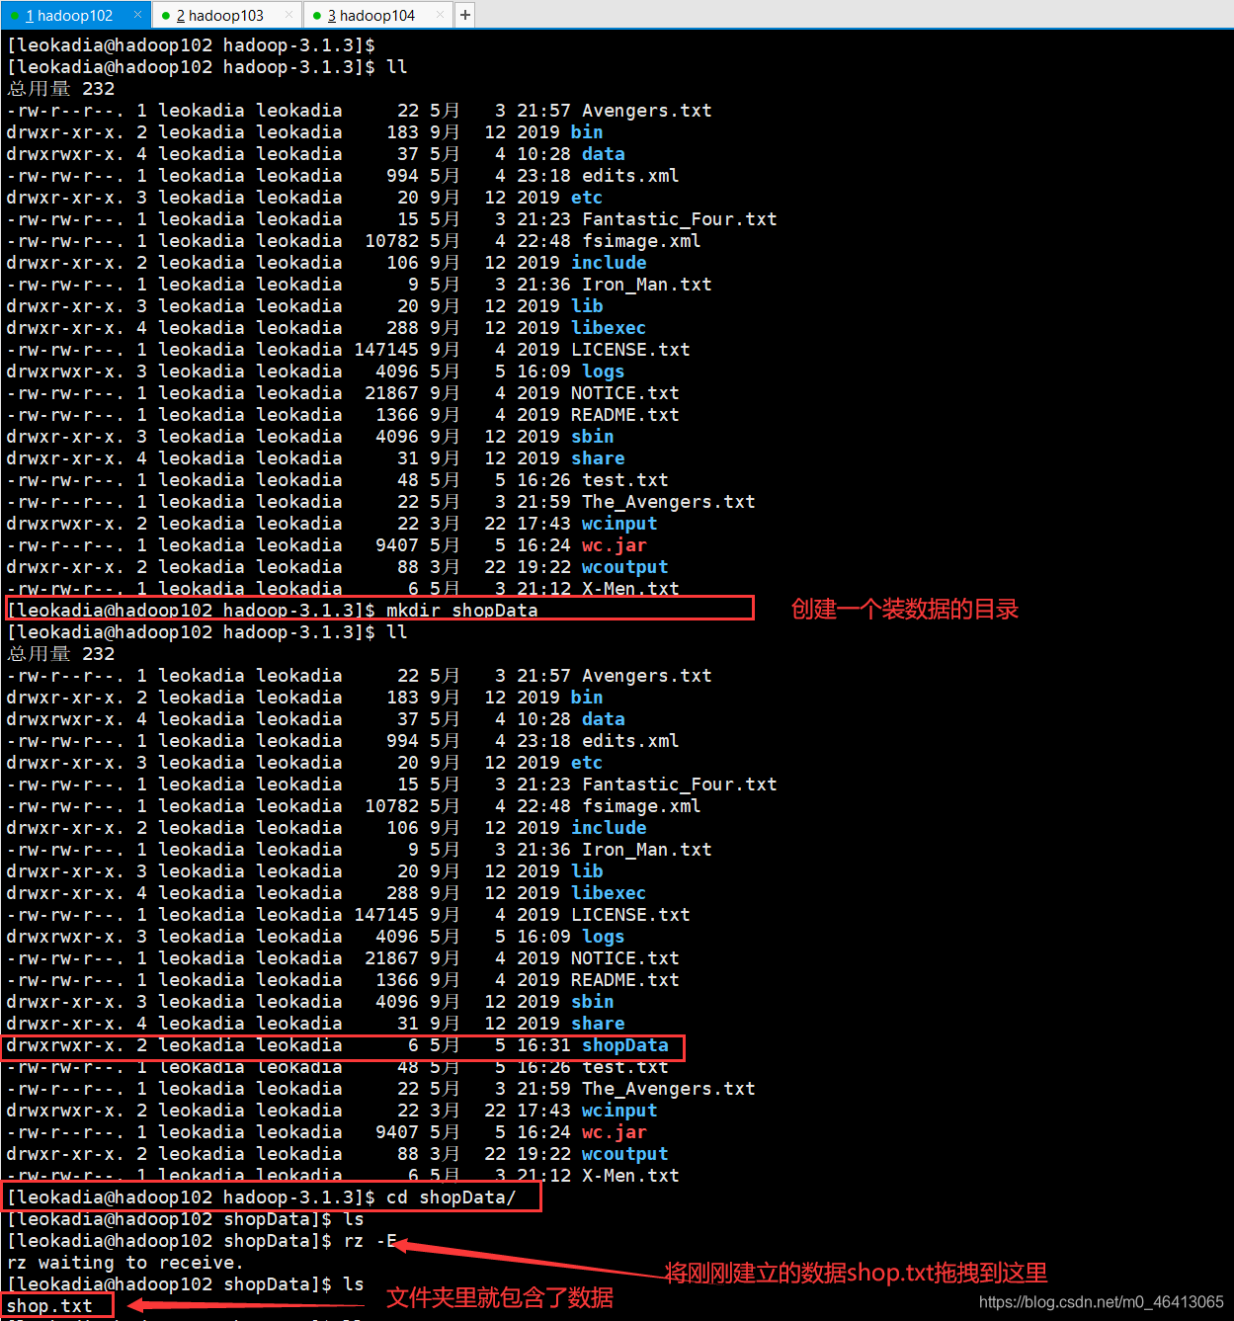Image resolution: width=1234 pixels, height=1321 pixels.
Task: Add a new session tab with plus button
Action: (x=464, y=15)
